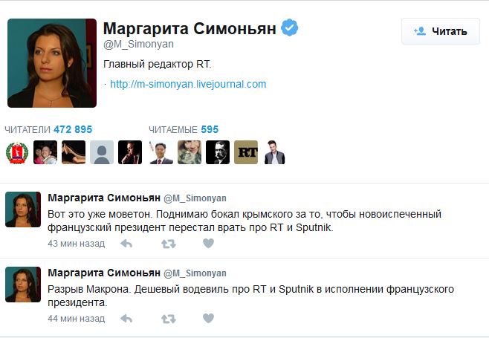The width and height of the screenshot is (489, 338).
Task: Reply to the 43 мин назад tweet
Action: click(126, 244)
